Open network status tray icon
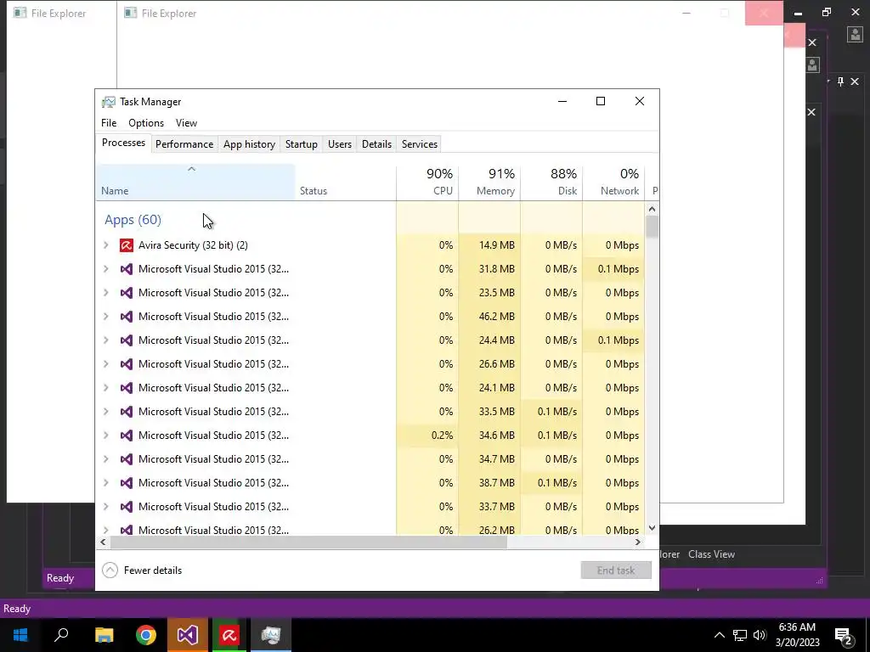Image resolution: width=870 pixels, height=652 pixels. pyautogui.click(x=740, y=635)
